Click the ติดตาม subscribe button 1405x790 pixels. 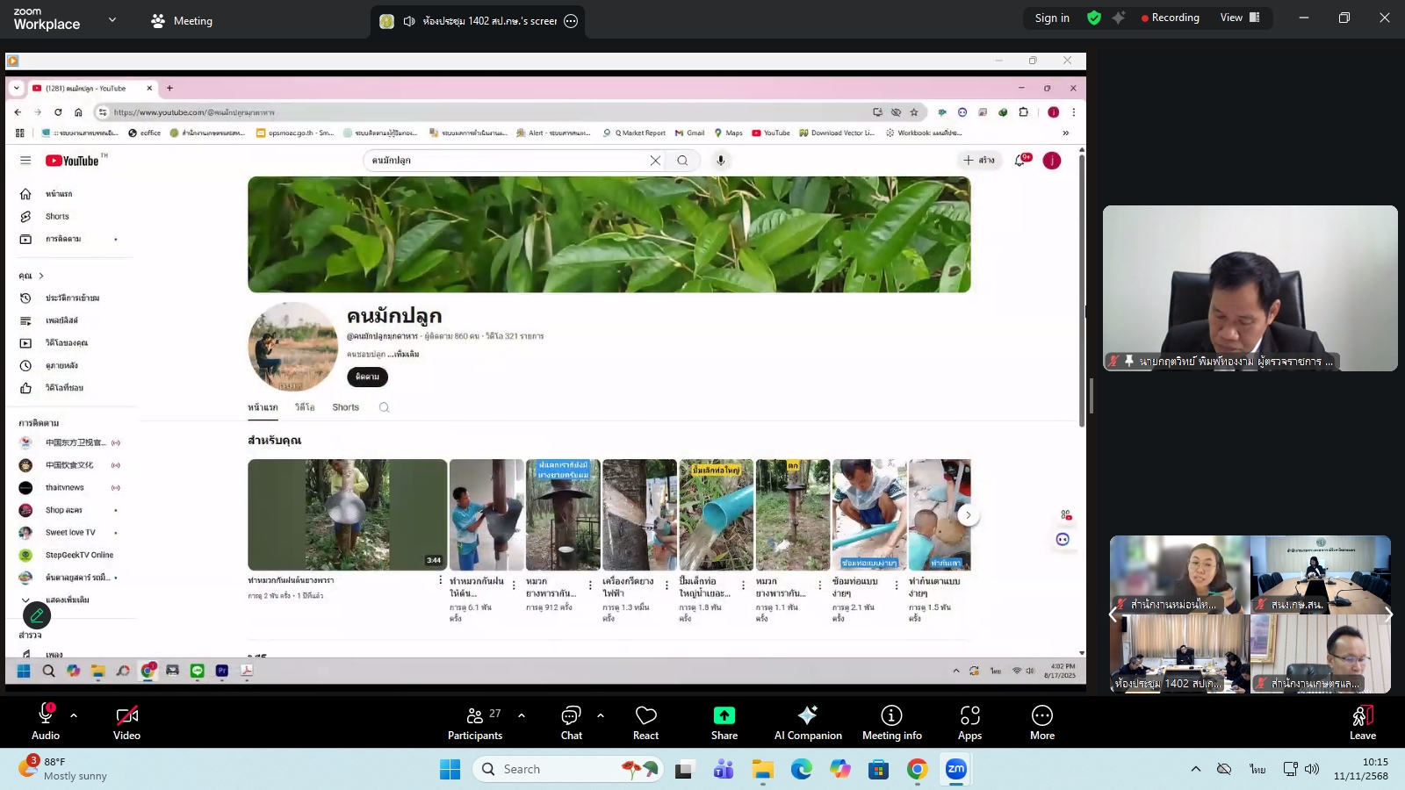(x=367, y=377)
